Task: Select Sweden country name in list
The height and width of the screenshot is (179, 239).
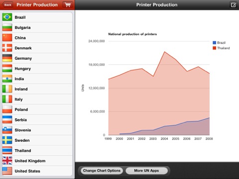Action: point(22,140)
